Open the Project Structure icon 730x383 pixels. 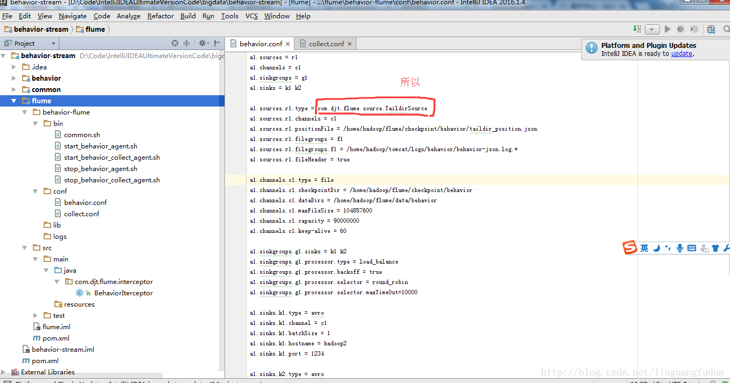coord(712,29)
